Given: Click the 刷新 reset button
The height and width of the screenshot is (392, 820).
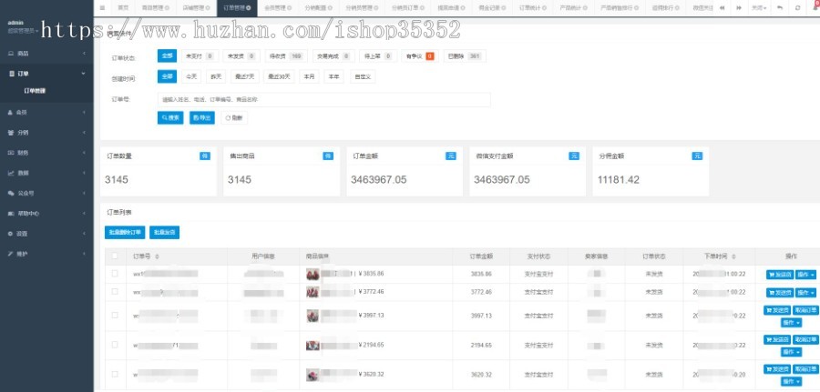Looking at the screenshot, I should pos(234,118).
